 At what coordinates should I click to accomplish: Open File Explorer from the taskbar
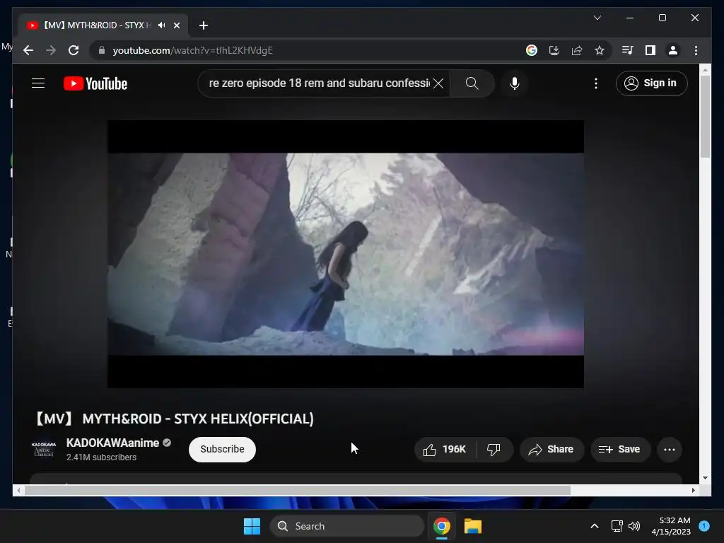pyautogui.click(x=473, y=526)
